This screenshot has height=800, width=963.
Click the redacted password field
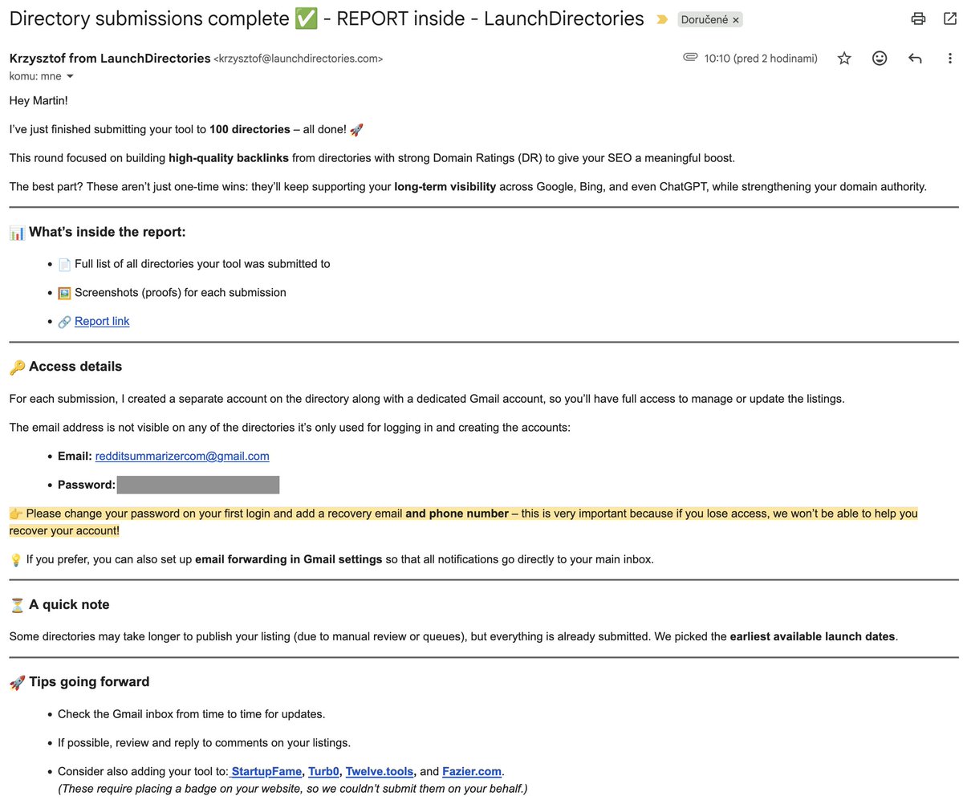[x=198, y=485]
